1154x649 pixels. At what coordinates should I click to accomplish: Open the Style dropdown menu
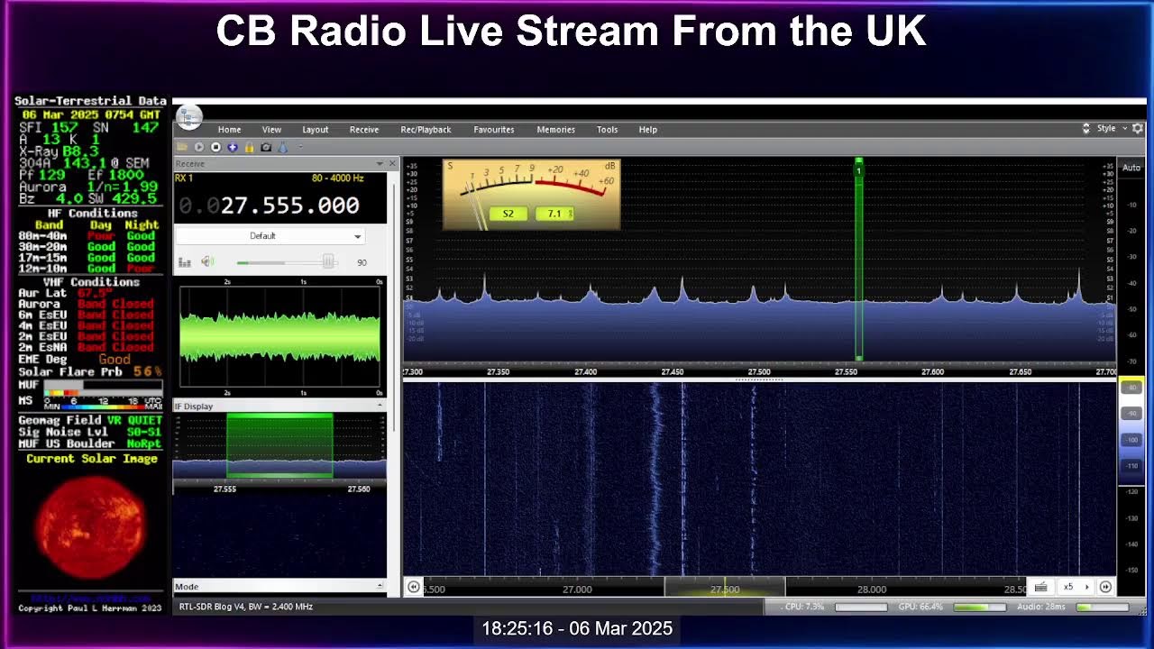pos(1112,129)
